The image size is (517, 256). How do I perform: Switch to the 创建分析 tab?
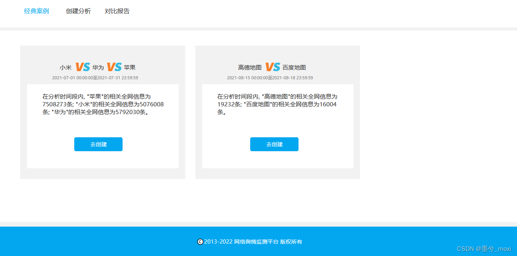78,11
